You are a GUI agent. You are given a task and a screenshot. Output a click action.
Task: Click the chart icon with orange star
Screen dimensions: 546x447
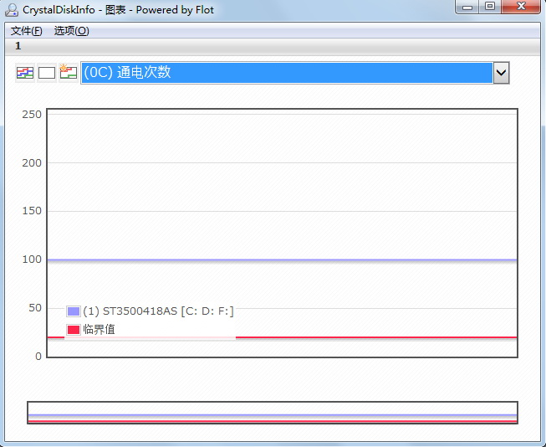click(69, 72)
